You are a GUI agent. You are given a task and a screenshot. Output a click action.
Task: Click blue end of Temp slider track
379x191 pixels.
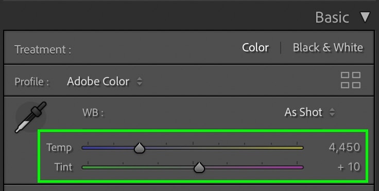(x=87, y=148)
